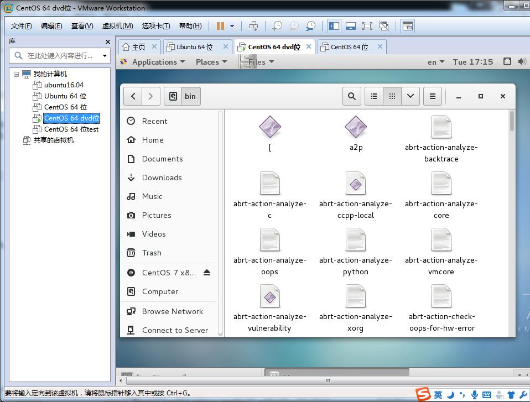Viewport: 530px width, 402px height.
Task: Click the console view toolbar icon
Action: pos(408,26)
